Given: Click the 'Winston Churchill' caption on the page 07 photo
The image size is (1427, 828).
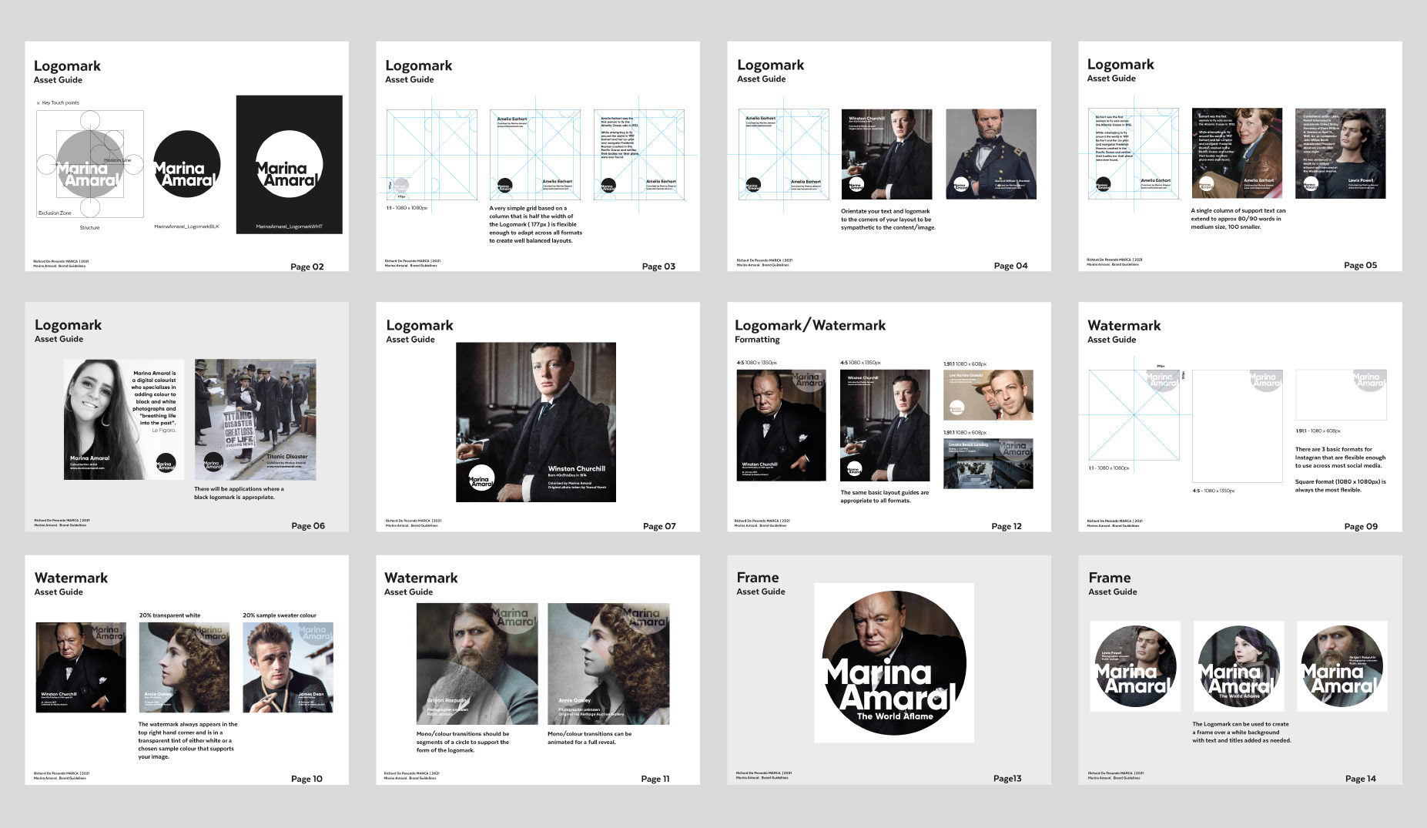Looking at the screenshot, I should click(x=576, y=468).
